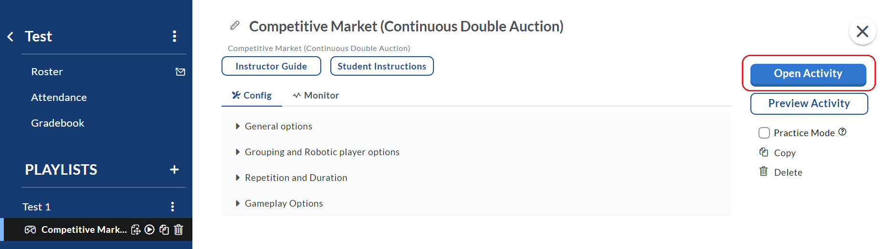The width and height of the screenshot is (885, 249).
Task: Enable the Practice Mode checkbox
Action: (x=764, y=133)
